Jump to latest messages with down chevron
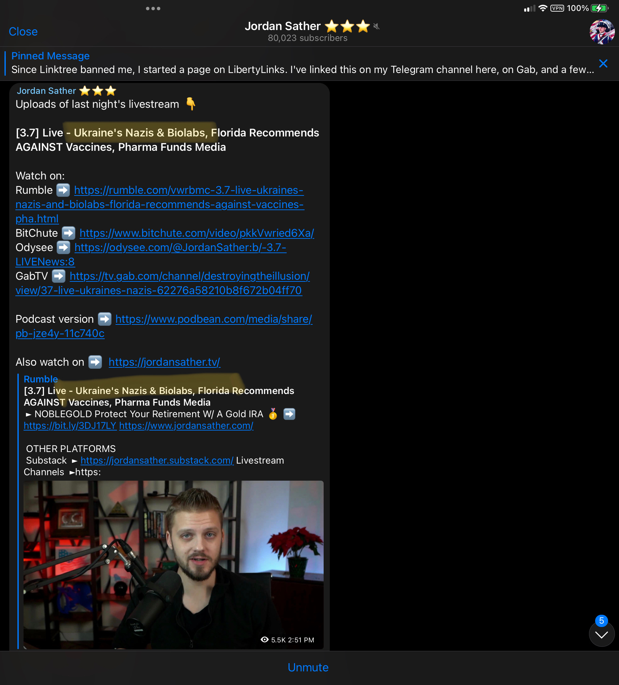The image size is (619, 685). tap(602, 634)
